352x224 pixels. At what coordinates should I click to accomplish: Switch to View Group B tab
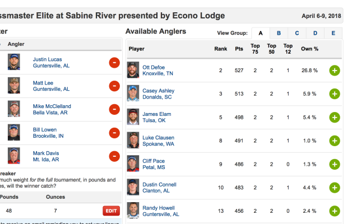279,33
